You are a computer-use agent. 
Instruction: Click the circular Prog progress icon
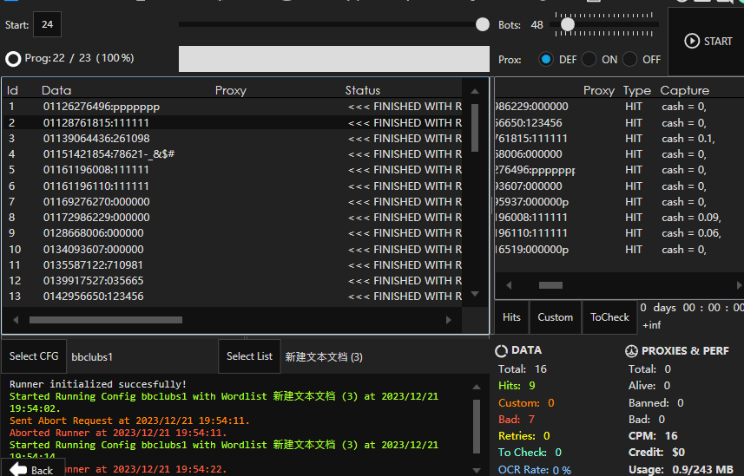coord(13,59)
